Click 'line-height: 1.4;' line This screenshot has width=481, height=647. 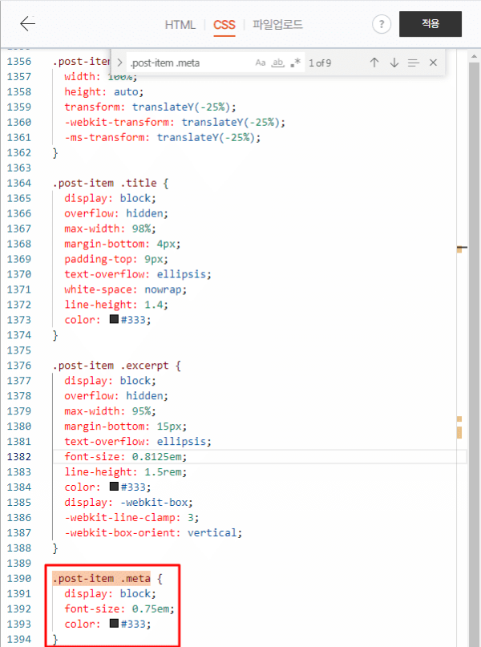tap(116, 305)
